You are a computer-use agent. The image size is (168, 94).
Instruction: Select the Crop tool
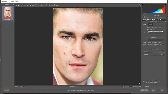(x=30, y=5)
